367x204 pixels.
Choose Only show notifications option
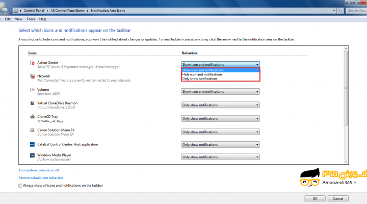click(221, 79)
